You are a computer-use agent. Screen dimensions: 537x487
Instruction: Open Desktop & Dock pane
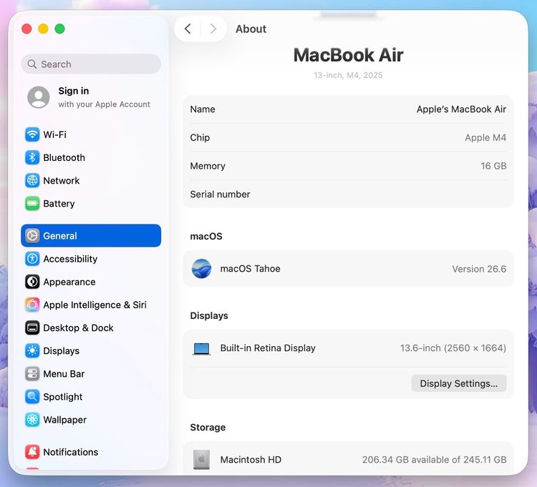click(x=78, y=328)
